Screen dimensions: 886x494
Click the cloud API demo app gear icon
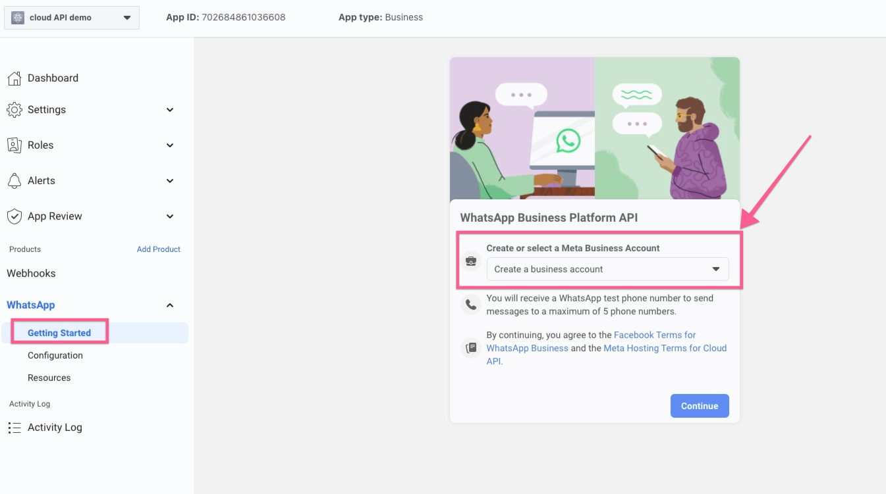(18, 18)
